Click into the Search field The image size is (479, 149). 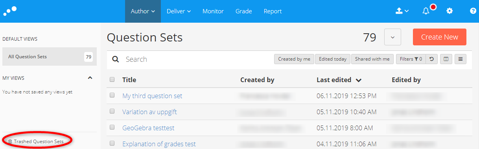click(197, 59)
